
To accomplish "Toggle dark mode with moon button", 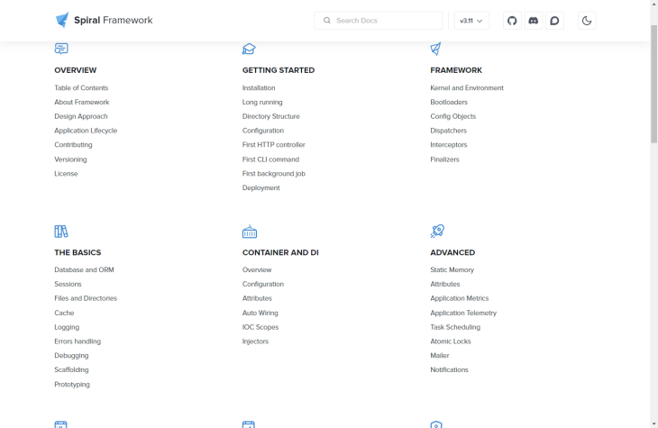I will point(587,21).
